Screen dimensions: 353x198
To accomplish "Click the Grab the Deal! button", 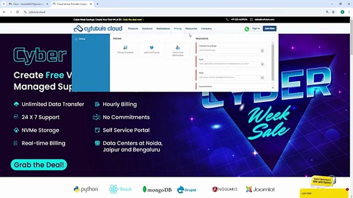I will tap(39, 165).
